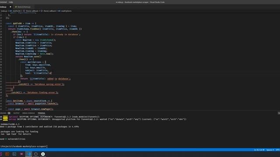Screen dimensions: 280x157
Task: Click 'from: keys.emailFrom,' code line
Action: 38,65
